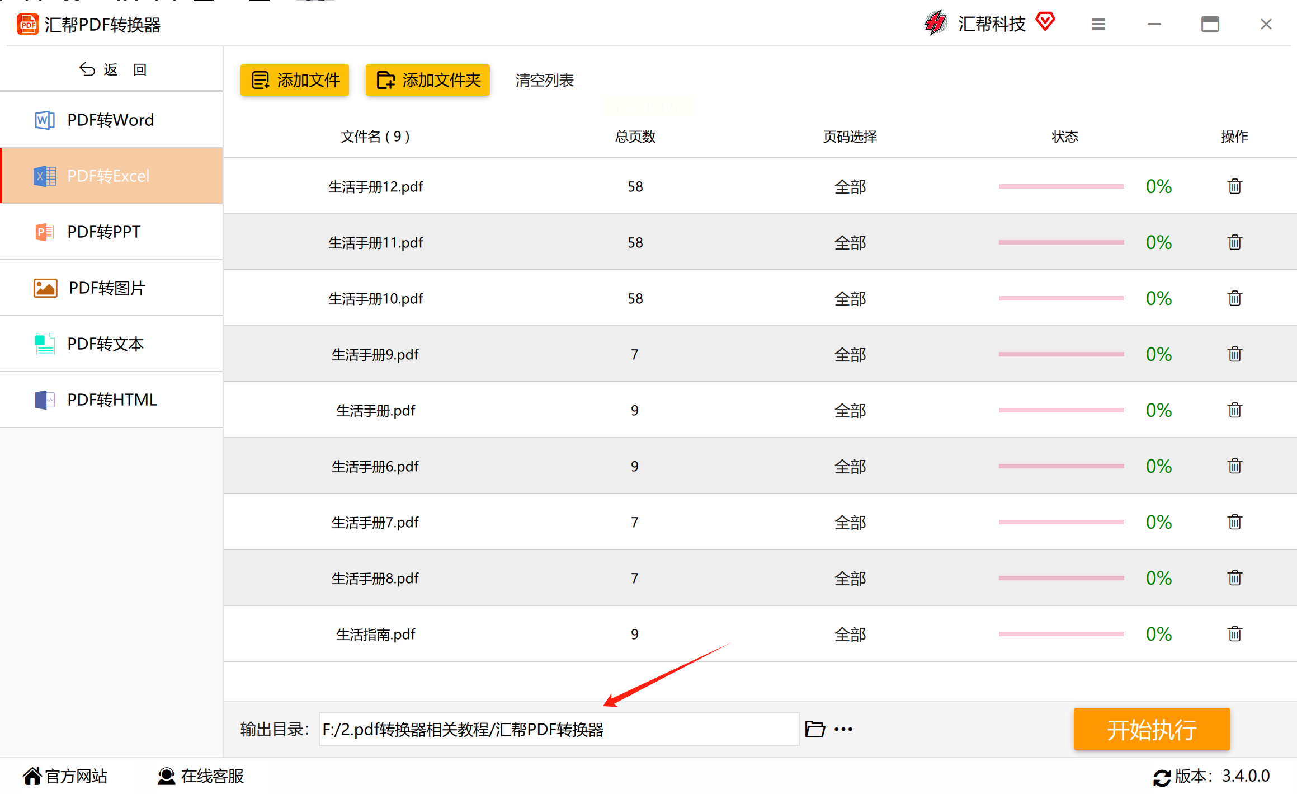Image resolution: width=1297 pixels, height=794 pixels.
Task: Select file name 生活指南.pdf
Action: [375, 634]
